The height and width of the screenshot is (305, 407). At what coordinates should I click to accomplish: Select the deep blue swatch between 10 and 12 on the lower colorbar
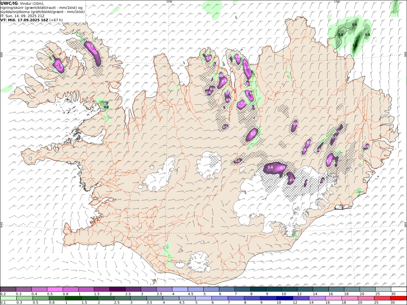click(285, 298)
